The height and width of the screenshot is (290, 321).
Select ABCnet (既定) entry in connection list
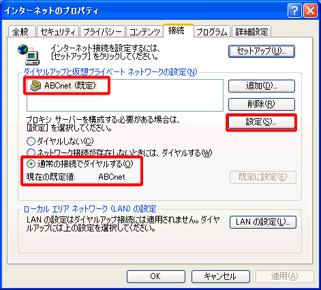coord(63,86)
